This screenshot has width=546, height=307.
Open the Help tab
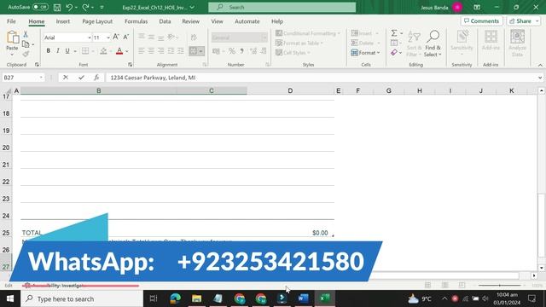click(x=277, y=21)
